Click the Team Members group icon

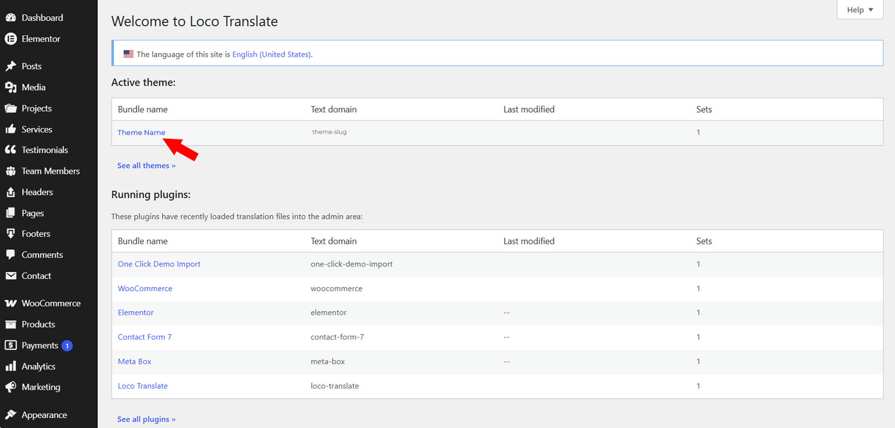point(11,171)
